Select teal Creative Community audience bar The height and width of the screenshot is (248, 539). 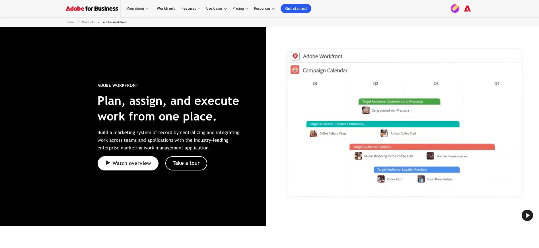[383, 124]
